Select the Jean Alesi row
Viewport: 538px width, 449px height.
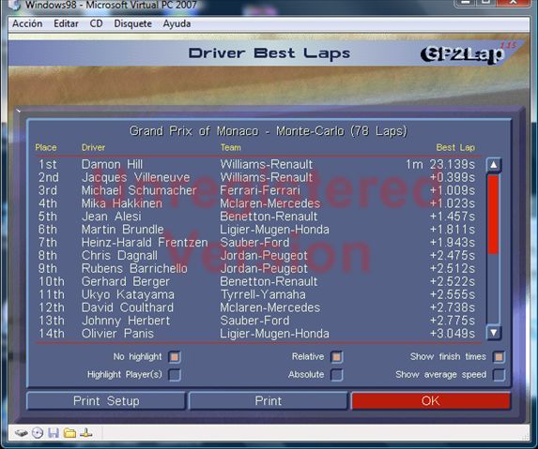[256, 217]
